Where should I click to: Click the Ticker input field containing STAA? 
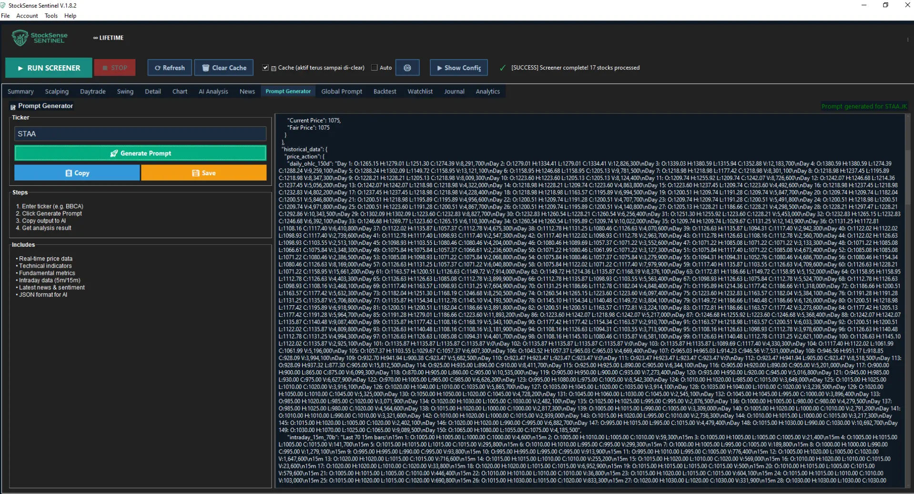(141, 134)
